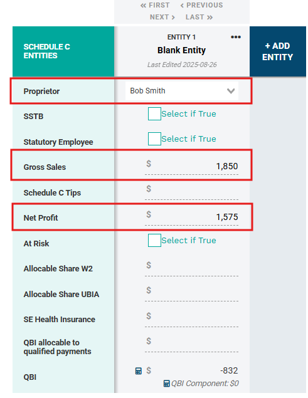
Task: Click the Blank Entity name heading
Action: pos(181,50)
